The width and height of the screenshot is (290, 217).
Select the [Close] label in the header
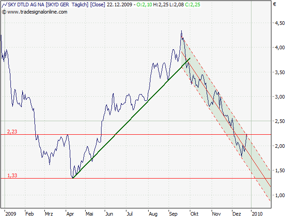coord(97,5)
